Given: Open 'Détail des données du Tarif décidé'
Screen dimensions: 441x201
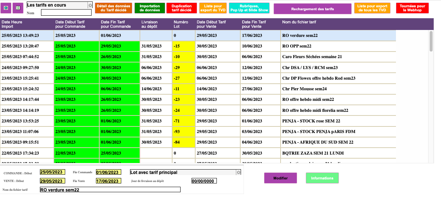Looking at the screenshot, I should click(x=114, y=8).
